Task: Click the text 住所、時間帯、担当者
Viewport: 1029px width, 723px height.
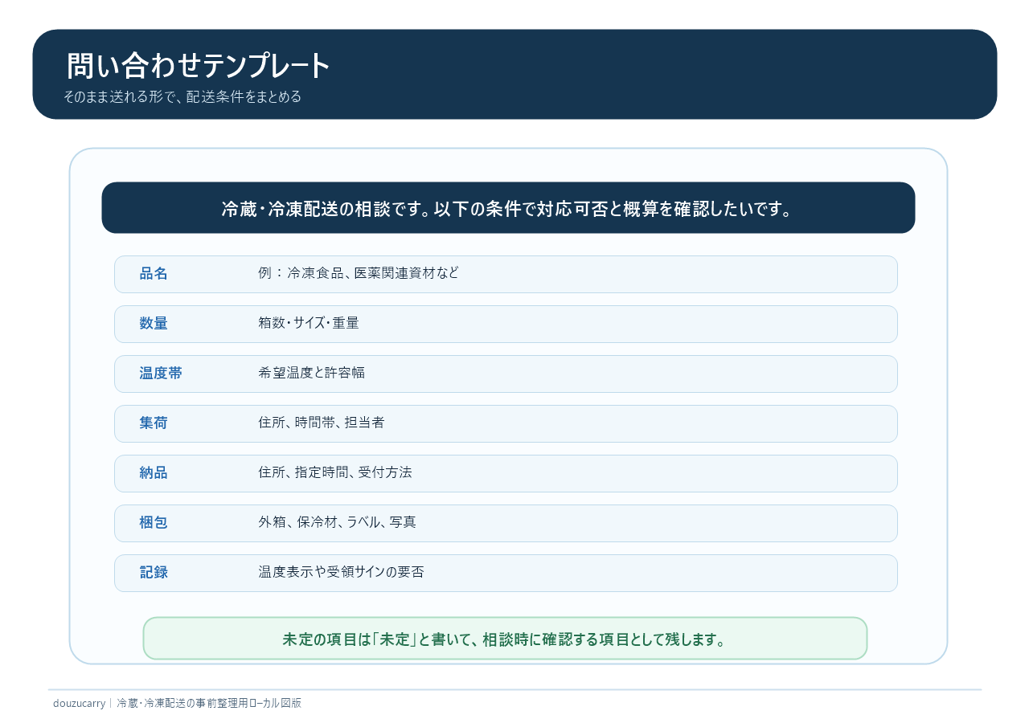Action: (x=322, y=423)
